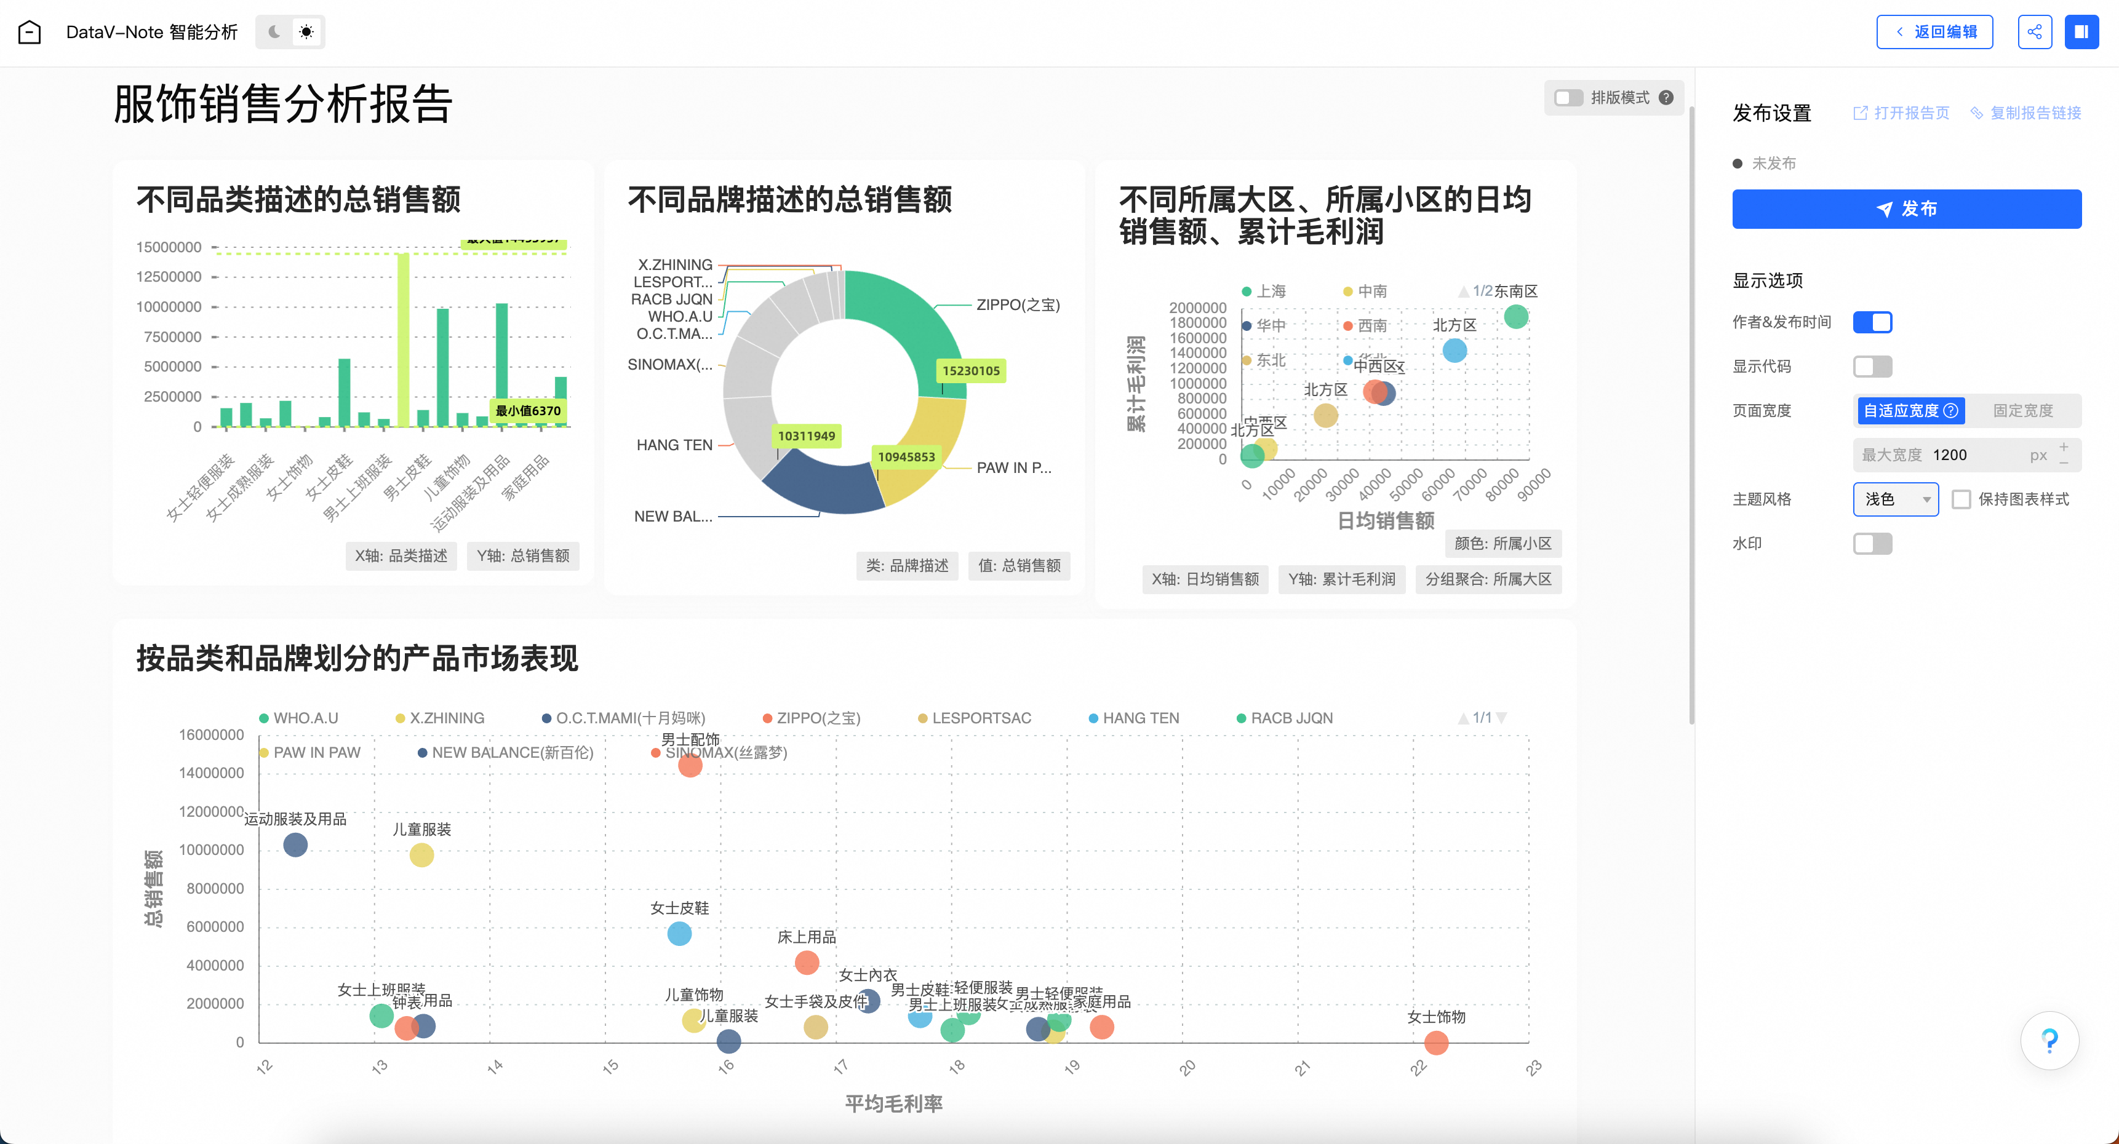Go to previous legend page in region chart
Image resolution: width=2119 pixels, height=1144 pixels.
coord(1463,292)
